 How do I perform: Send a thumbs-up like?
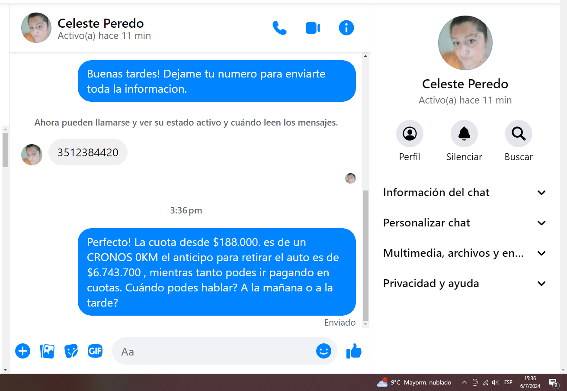pos(354,351)
